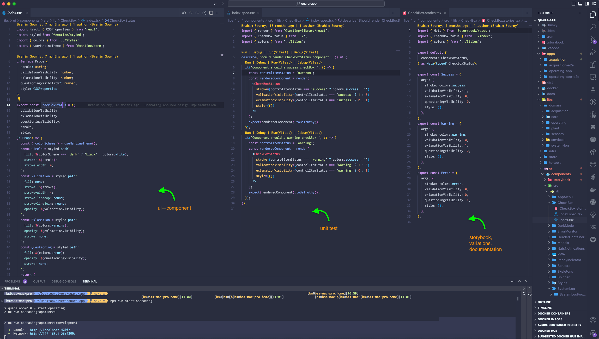Click the terminal scrollbar thumb

tap(518, 299)
